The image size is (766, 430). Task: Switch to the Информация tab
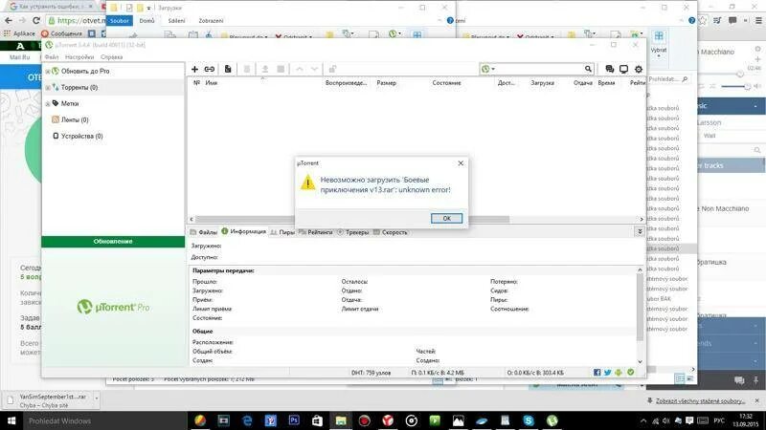click(244, 231)
